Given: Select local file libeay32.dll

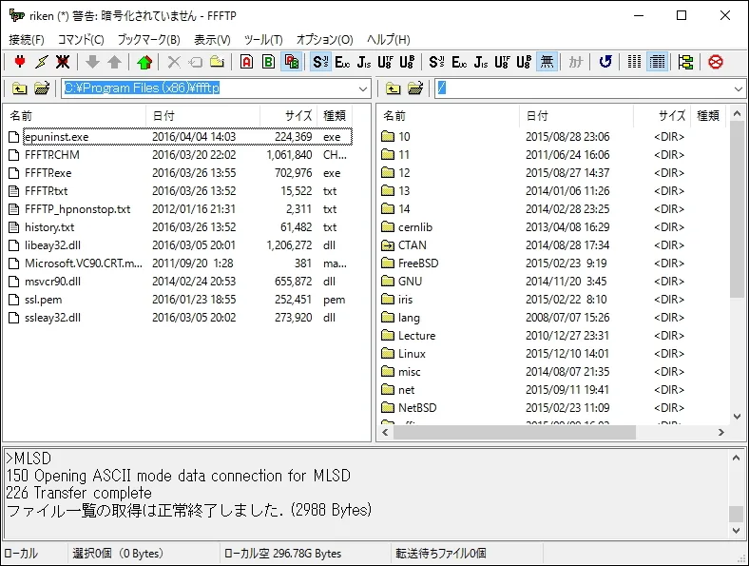Looking at the screenshot, I should click(x=52, y=245).
